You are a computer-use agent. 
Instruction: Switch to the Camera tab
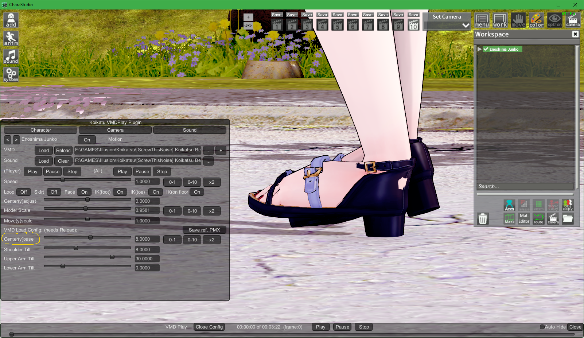[115, 130]
